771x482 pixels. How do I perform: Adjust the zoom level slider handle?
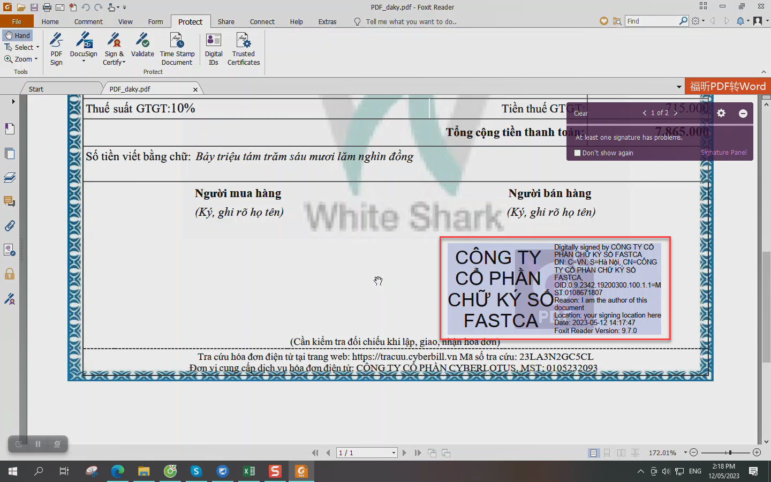[x=730, y=453]
